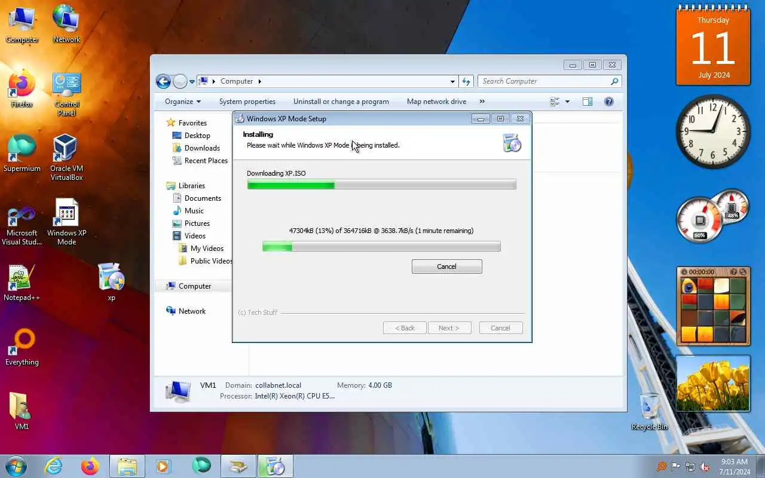The image size is (765, 478).
Task: Open the Network desktop icon
Action: (x=66, y=24)
